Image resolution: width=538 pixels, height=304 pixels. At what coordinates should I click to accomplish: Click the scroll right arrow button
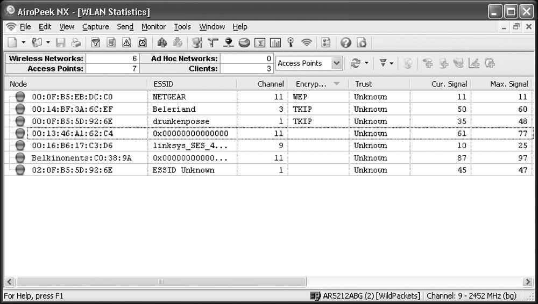[x=527, y=282]
